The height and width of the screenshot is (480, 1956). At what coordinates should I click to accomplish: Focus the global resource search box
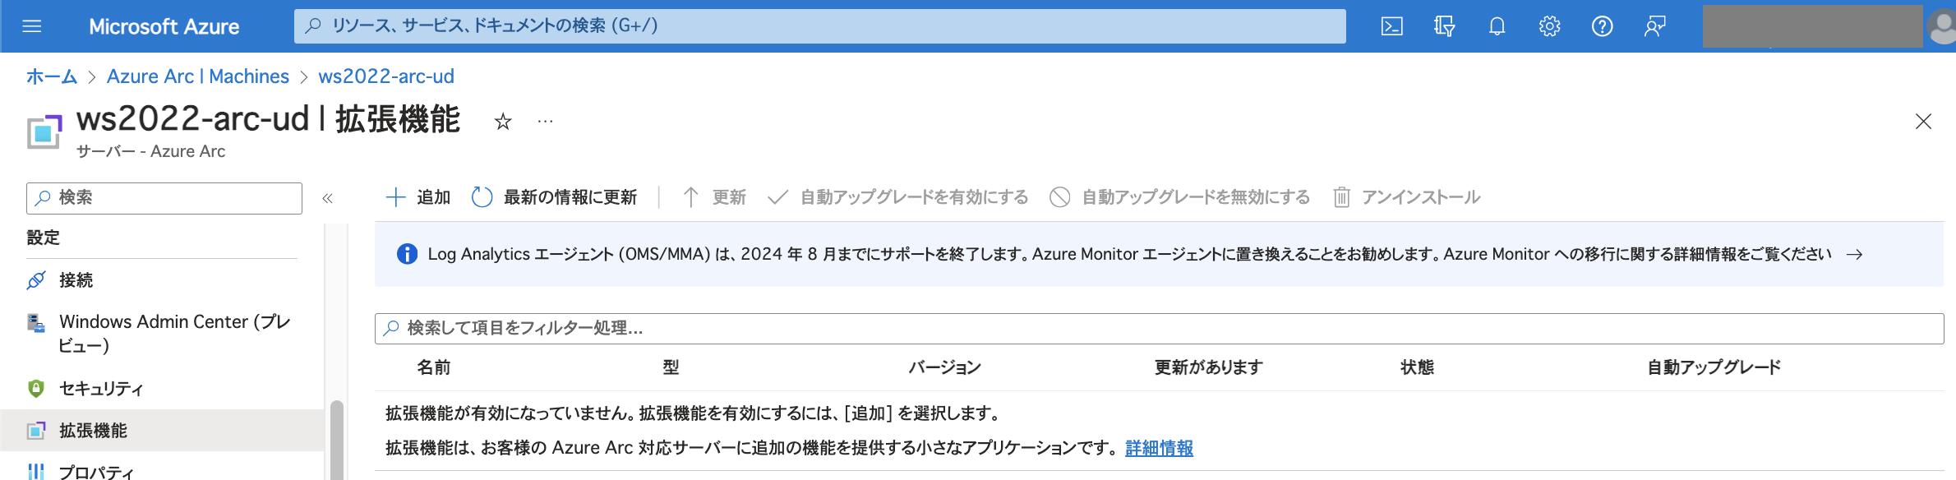819,26
